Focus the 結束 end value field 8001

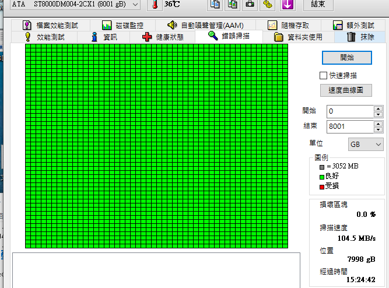350,127
